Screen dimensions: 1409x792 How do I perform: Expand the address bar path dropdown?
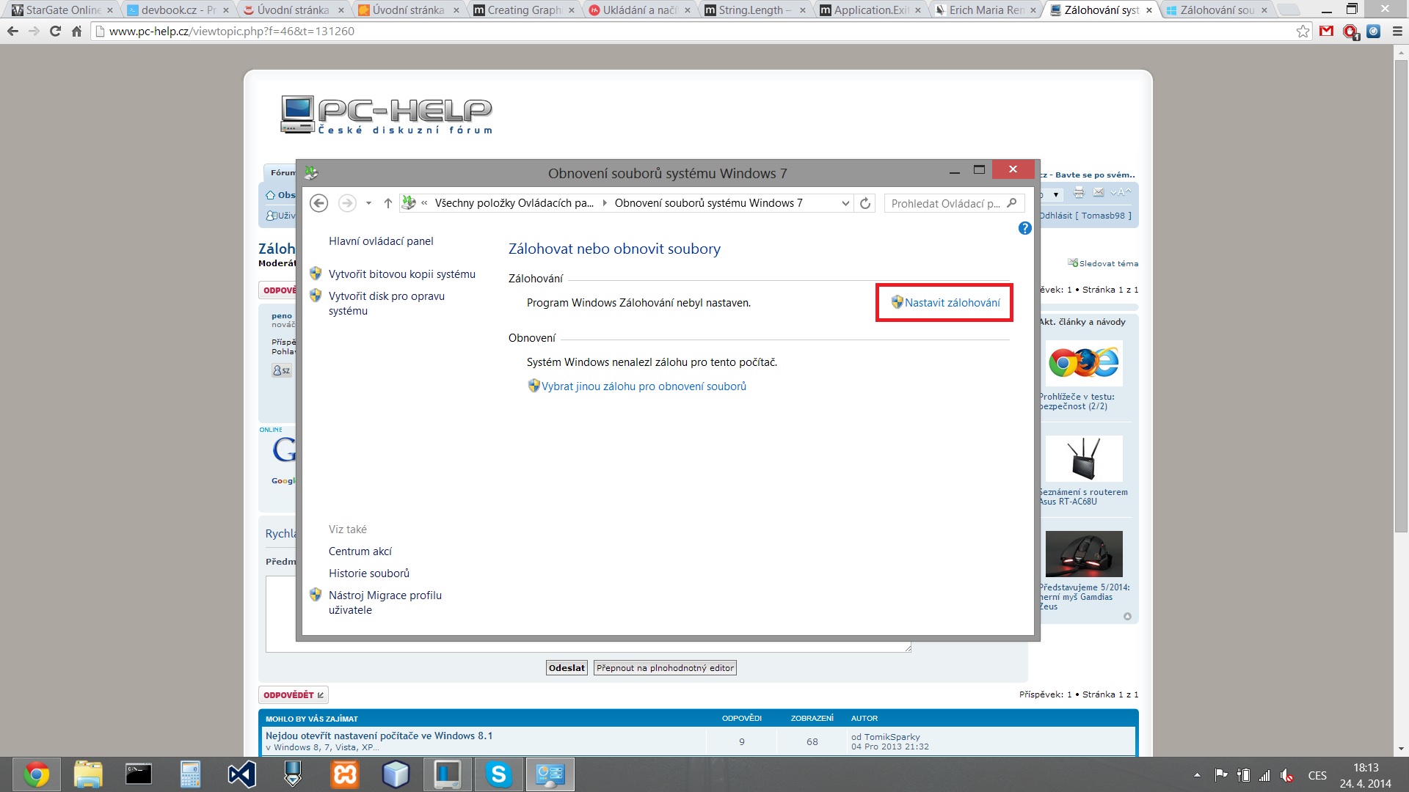click(845, 203)
